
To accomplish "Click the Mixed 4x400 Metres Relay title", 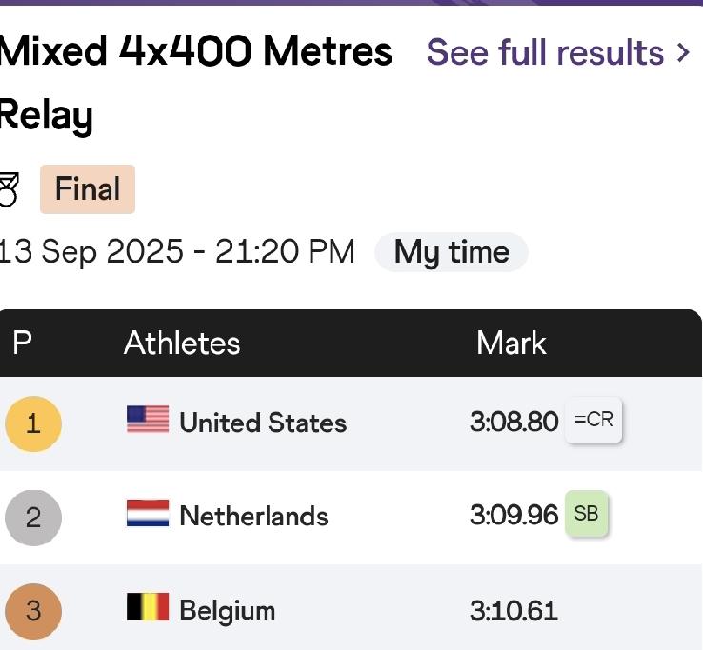I will (196, 84).
